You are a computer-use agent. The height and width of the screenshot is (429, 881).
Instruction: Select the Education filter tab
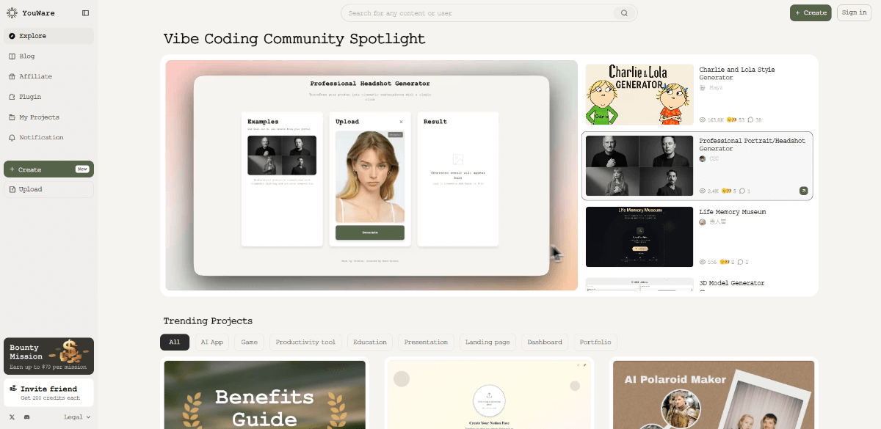[x=370, y=342]
